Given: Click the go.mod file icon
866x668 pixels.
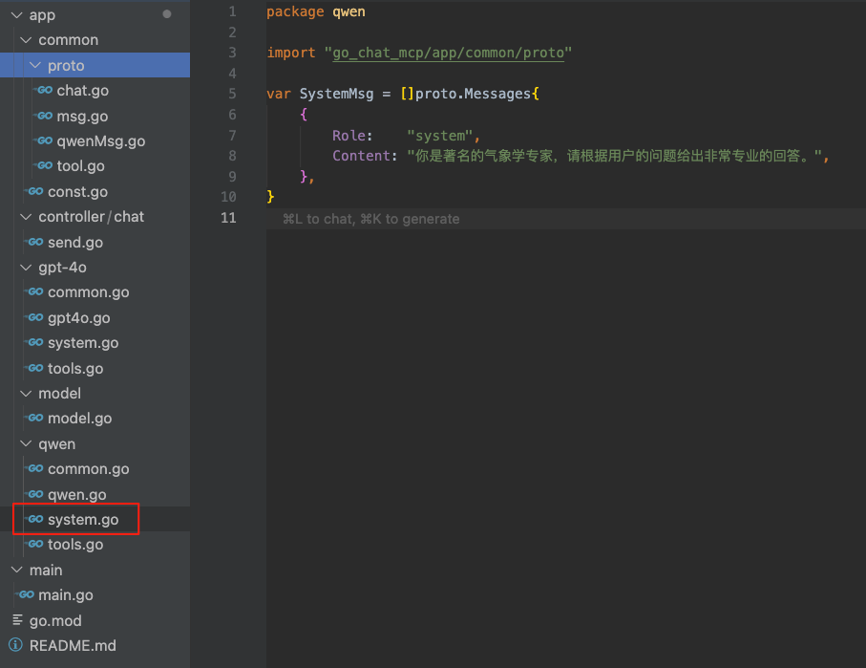Looking at the screenshot, I should click(x=17, y=620).
